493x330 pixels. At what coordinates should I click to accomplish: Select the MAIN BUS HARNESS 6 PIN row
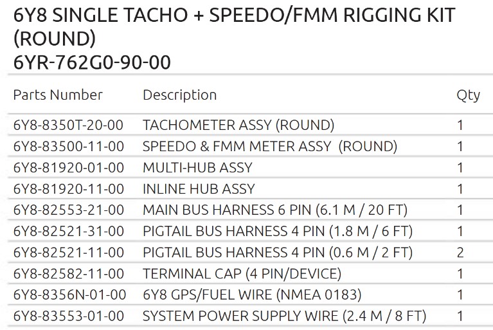275,210
